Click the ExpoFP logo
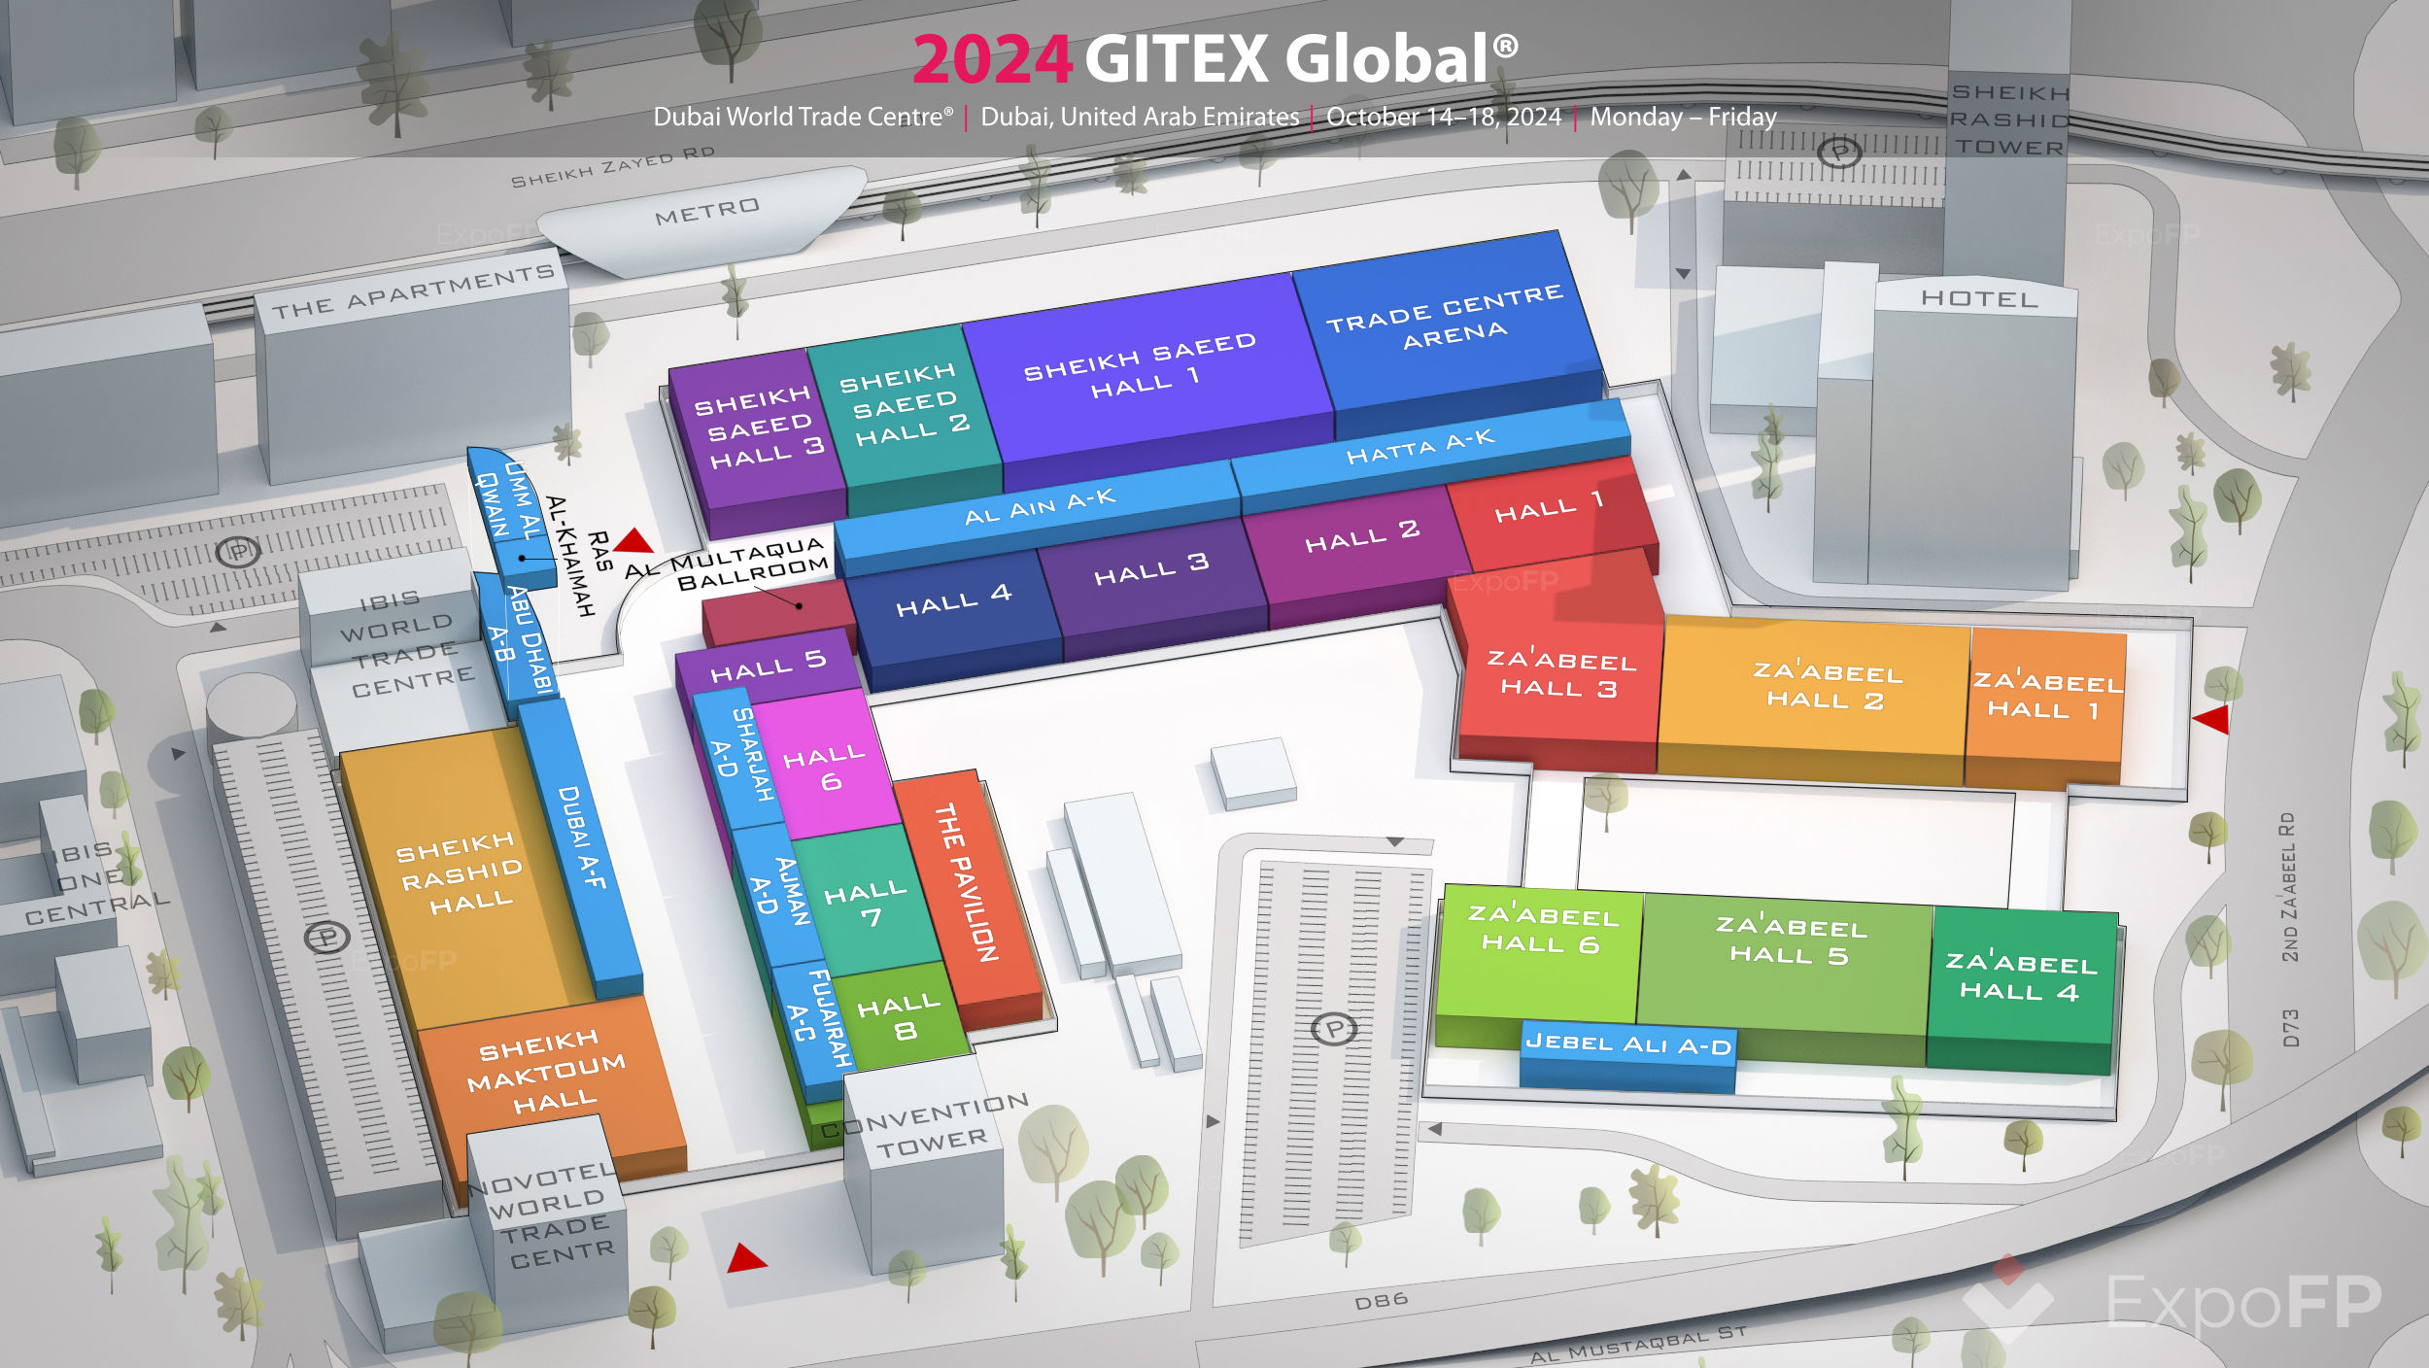Viewport: 2429px width, 1368px height. point(2172,1300)
